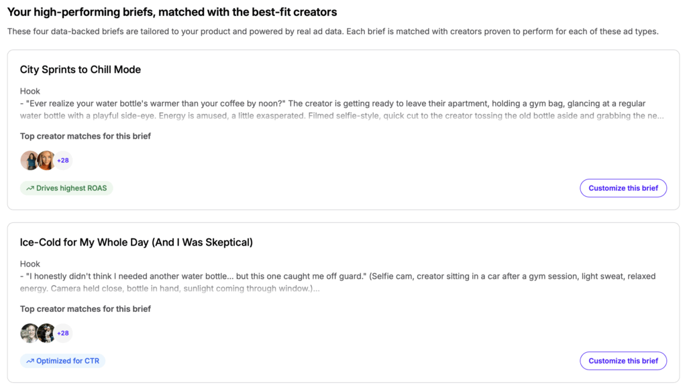This screenshot has height=391, width=687.
Task: Click 'Top creator matches' label in Ice-Cold card
Action: click(x=85, y=309)
